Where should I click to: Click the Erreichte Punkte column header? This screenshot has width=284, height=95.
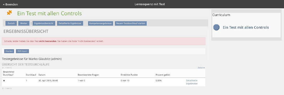129,75
